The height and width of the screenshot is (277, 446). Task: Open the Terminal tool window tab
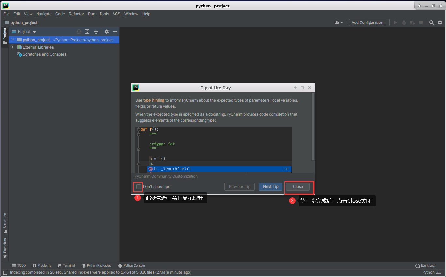click(66, 266)
